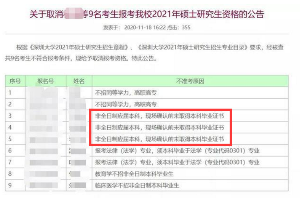The width and height of the screenshot is (302, 205).
Task: Click paragraph line starting 根据《深圳大学2021年
Action: [x=150, y=47]
